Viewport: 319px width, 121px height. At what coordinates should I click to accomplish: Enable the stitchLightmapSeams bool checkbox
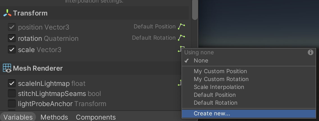[12, 93]
